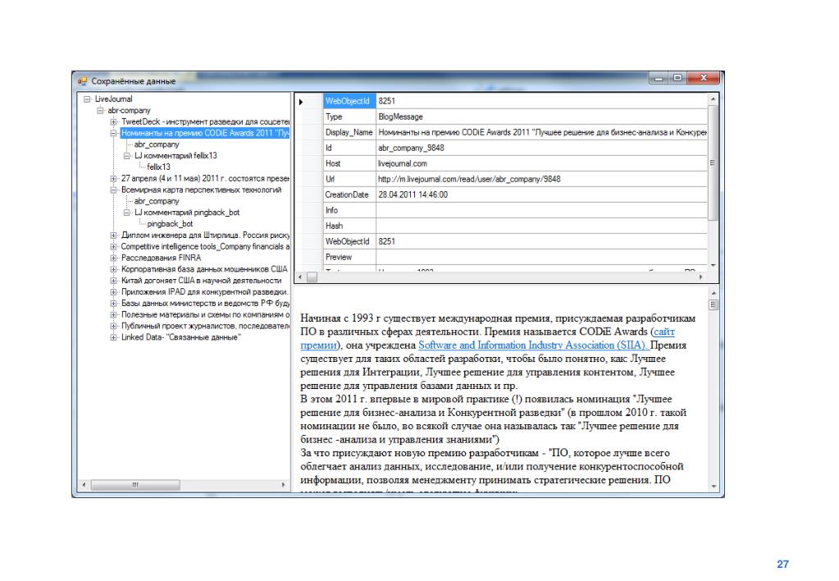Viewport: 839px width, 581px height.
Task: Maximize the Сохранённые данные window
Action: pos(677,78)
